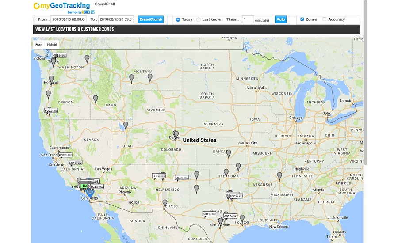Click the pin in northeast Oklahoma
398x243 pixels.
[238, 167]
